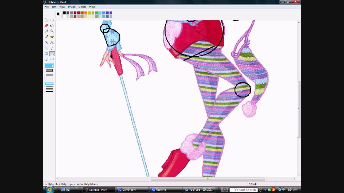Screen dimensions: 344x193
Task: Select the thinnest line width
Action: tap(49, 80)
